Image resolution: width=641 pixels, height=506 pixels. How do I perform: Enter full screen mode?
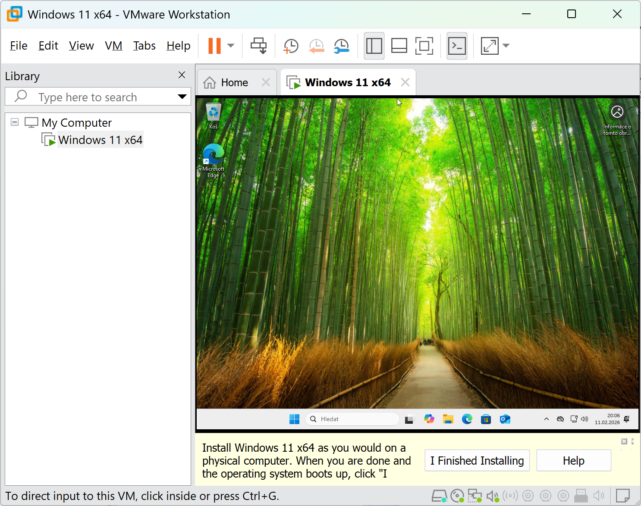pyautogui.click(x=424, y=46)
